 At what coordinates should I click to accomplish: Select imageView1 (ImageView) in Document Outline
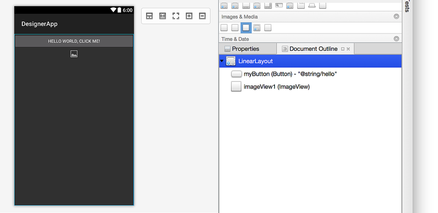pyautogui.click(x=310, y=87)
